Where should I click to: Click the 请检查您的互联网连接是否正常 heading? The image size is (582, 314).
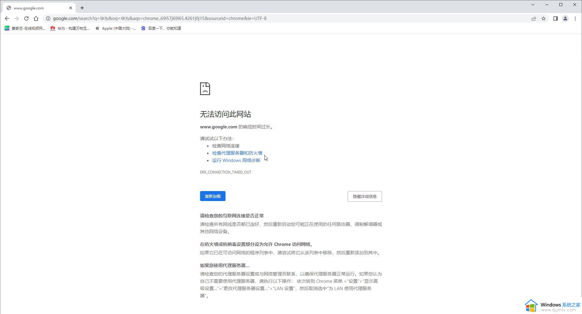[x=232, y=216]
